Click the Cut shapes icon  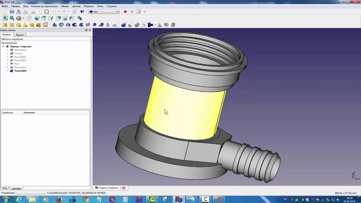coord(130,25)
